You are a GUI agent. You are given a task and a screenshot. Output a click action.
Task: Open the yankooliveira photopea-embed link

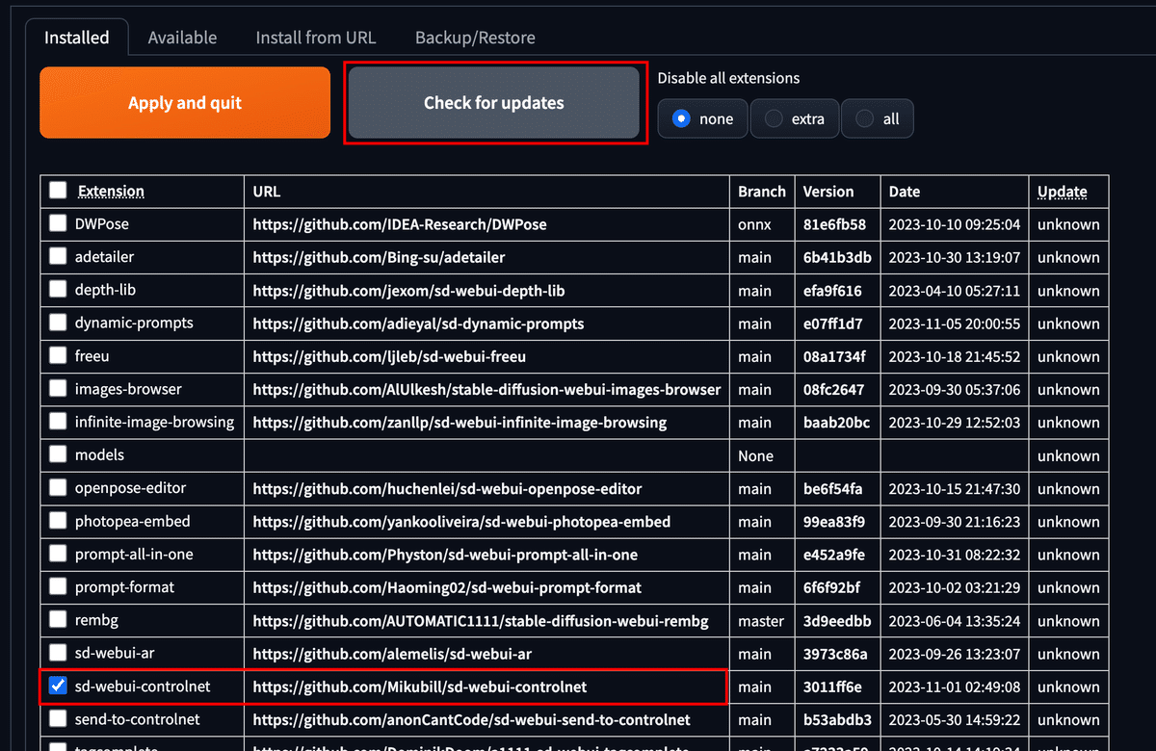click(461, 521)
